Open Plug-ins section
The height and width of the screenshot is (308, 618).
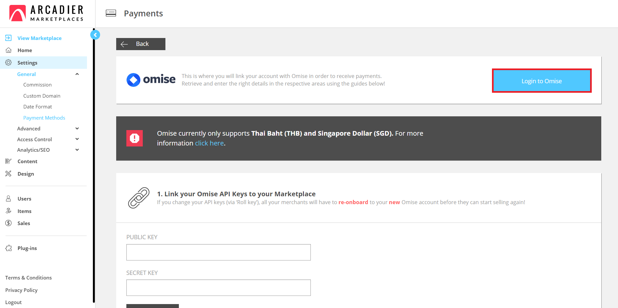click(x=27, y=248)
